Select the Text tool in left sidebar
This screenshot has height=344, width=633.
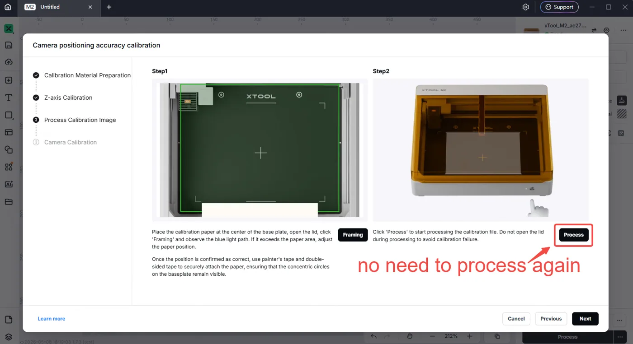9,98
